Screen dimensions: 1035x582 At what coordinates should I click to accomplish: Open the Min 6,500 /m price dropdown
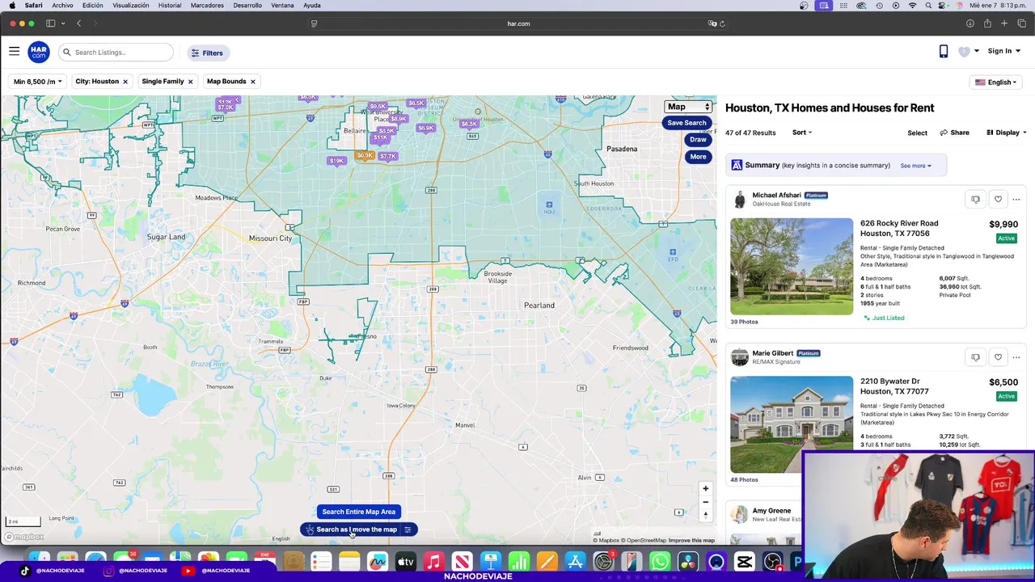tap(38, 82)
